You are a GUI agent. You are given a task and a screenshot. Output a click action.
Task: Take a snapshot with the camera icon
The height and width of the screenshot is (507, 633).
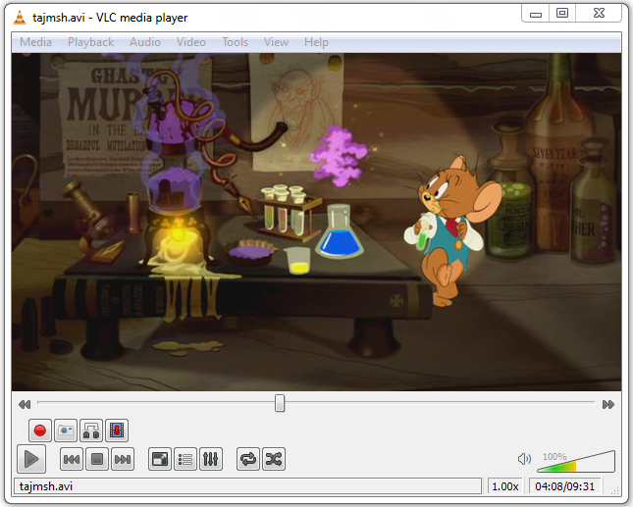click(66, 431)
